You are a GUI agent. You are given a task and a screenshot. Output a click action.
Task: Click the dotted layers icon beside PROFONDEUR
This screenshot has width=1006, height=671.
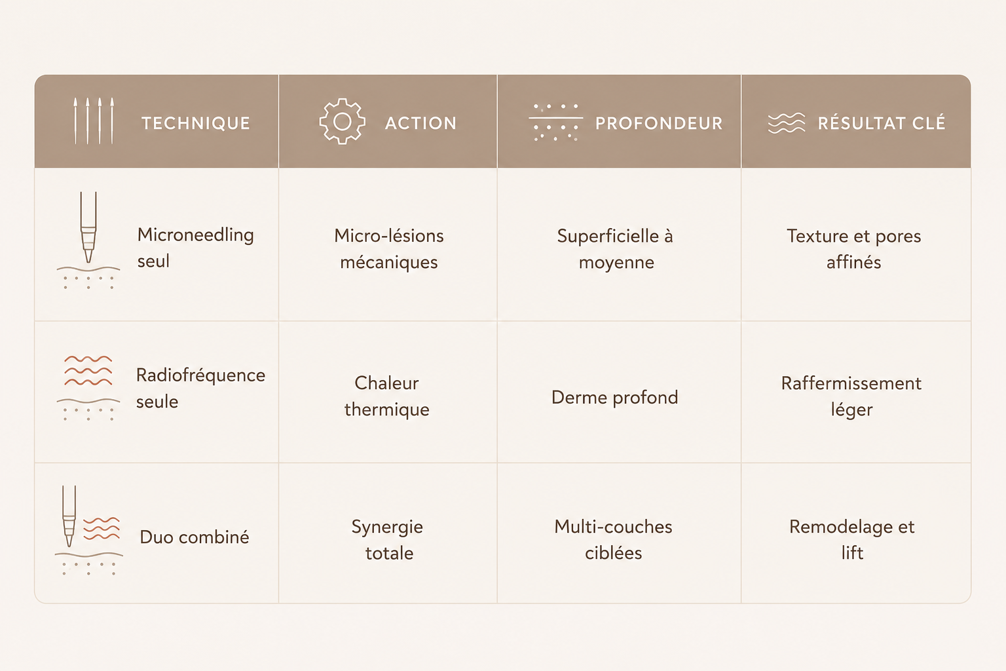(x=555, y=122)
